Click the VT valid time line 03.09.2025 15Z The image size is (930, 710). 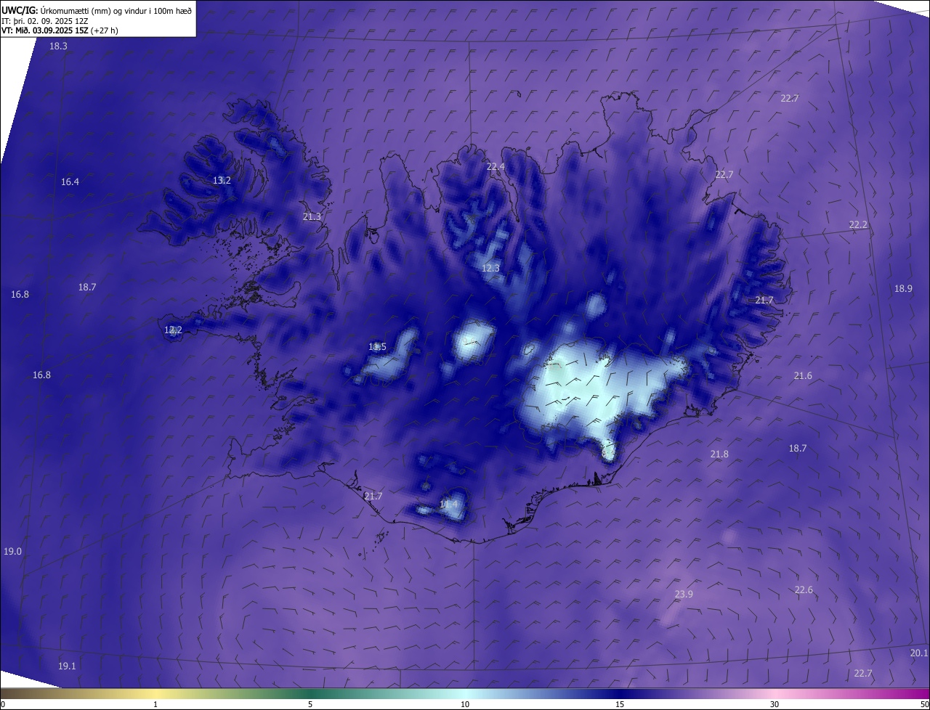tap(60, 30)
